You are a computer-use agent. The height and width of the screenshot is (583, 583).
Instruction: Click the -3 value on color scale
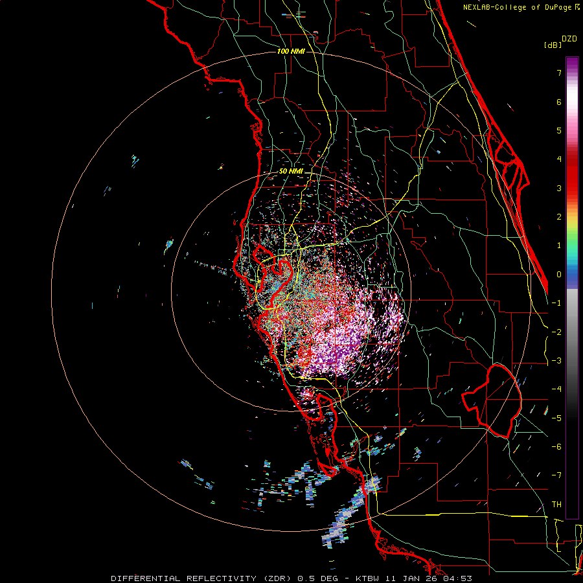556,361
